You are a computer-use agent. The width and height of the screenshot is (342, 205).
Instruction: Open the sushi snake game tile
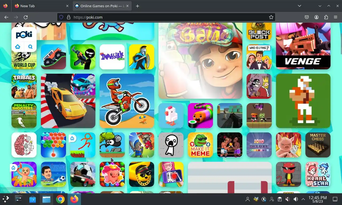click(200, 116)
